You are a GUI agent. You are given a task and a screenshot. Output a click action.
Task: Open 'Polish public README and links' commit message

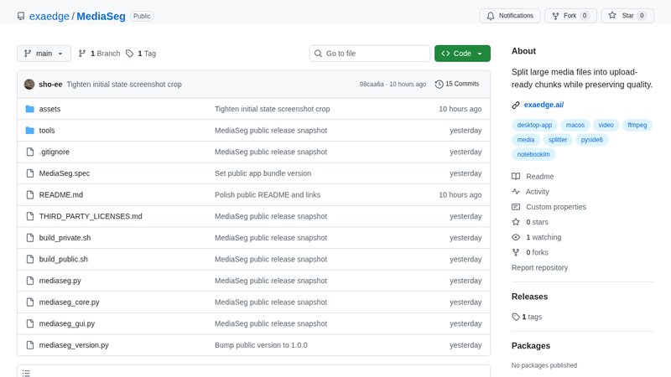tap(268, 194)
